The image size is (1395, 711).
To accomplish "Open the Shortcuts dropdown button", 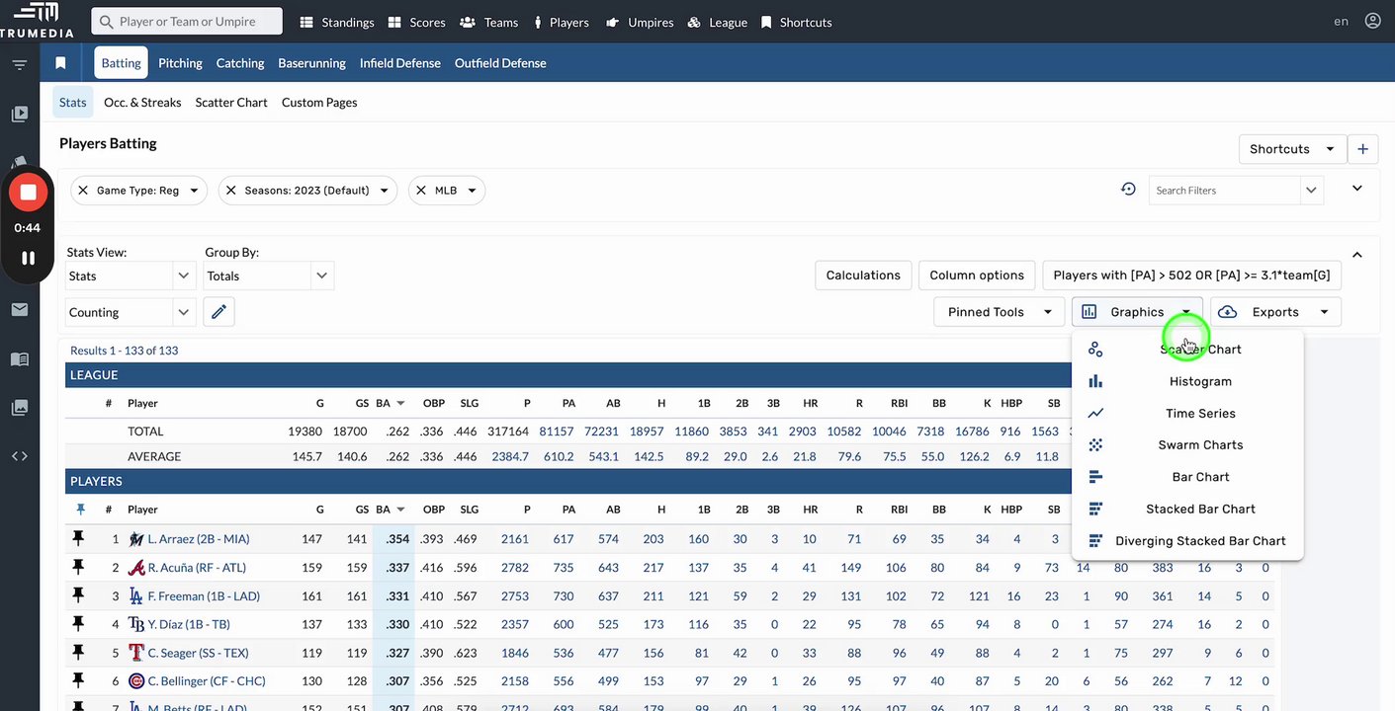I will pyautogui.click(x=1292, y=149).
